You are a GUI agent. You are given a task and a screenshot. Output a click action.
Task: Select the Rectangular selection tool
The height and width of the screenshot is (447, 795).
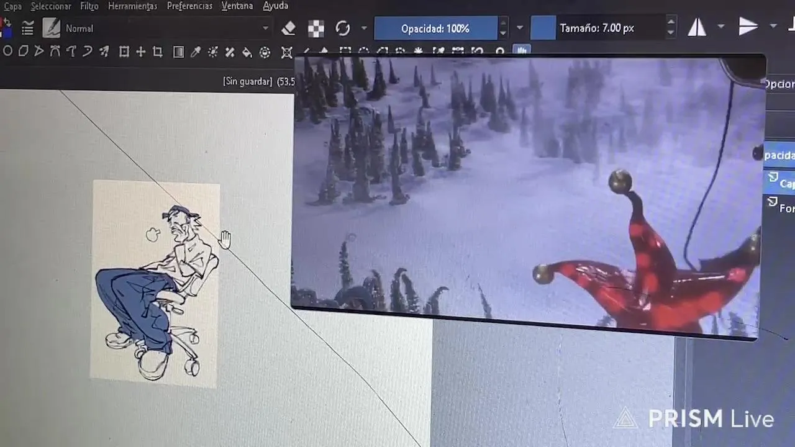click(x=345, y=51)
